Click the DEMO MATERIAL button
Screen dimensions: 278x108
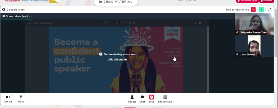click(116, 2)
